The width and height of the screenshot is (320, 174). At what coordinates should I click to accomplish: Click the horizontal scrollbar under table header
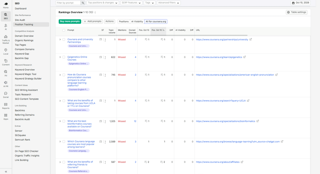click(x=173, y=35)
